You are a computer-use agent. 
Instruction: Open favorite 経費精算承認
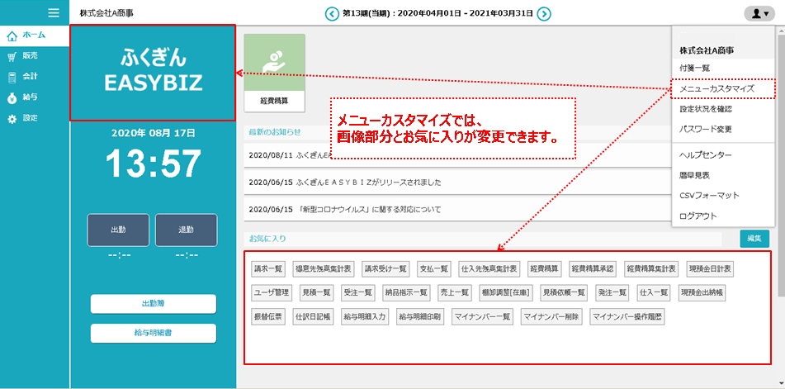(x=593, y=268)
